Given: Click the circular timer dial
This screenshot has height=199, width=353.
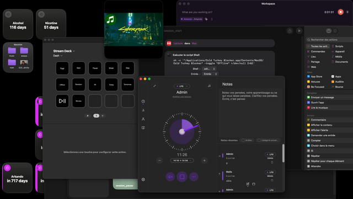Looking at the screenshot, I should click(182, 132).
